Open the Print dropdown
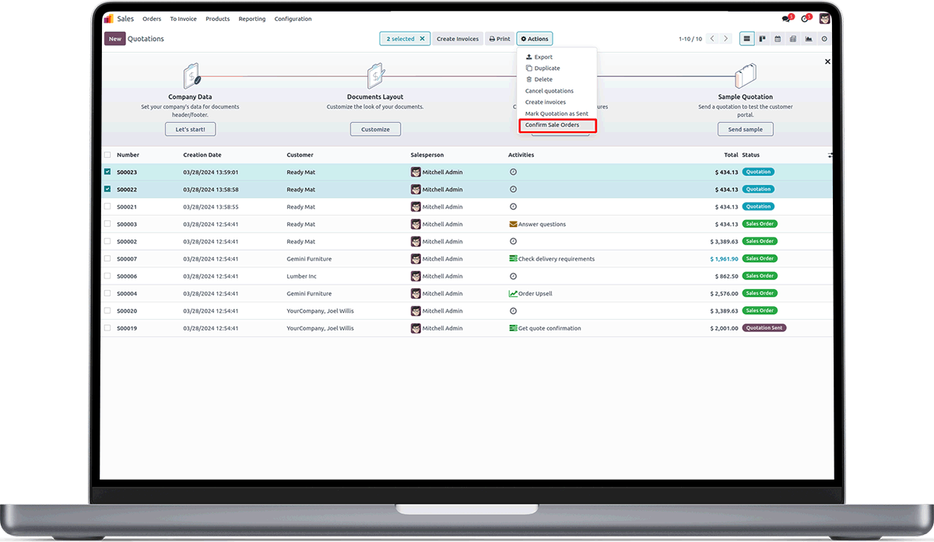 [500, 39]
